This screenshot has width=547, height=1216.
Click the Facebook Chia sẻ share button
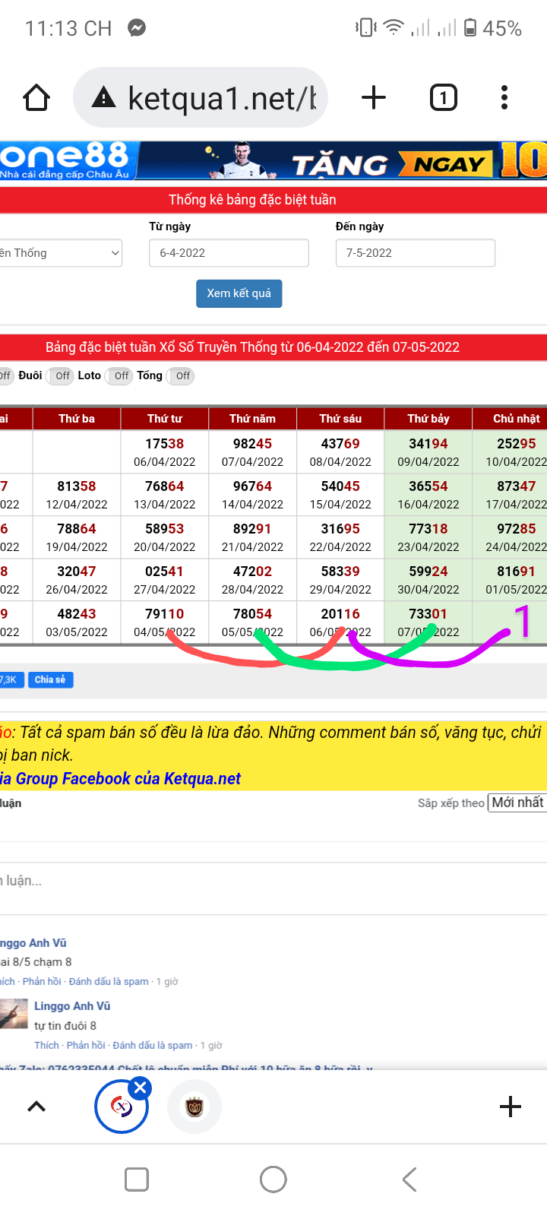pyautogui.click(x=51, y=679)
